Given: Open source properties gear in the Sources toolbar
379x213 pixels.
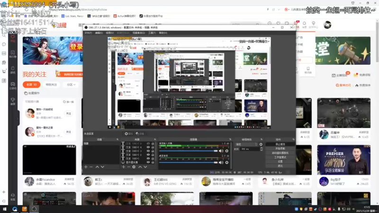Looking at the screenshot, I should 134,167.
